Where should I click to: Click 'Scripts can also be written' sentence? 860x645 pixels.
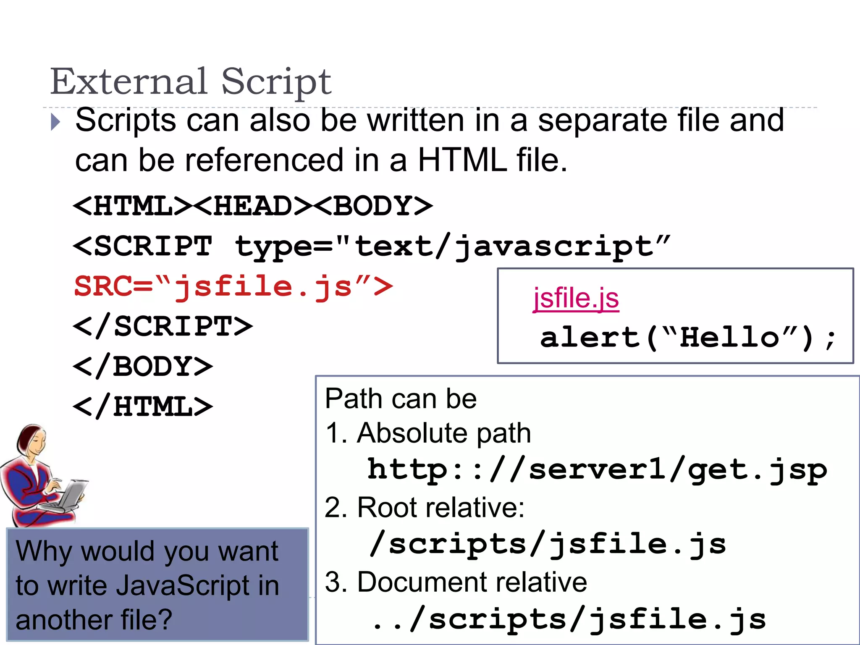coord(430,121)
